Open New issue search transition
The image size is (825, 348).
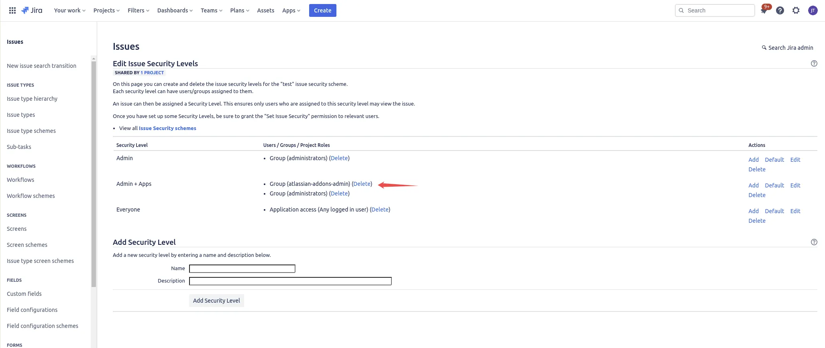(x=41, y=66)
